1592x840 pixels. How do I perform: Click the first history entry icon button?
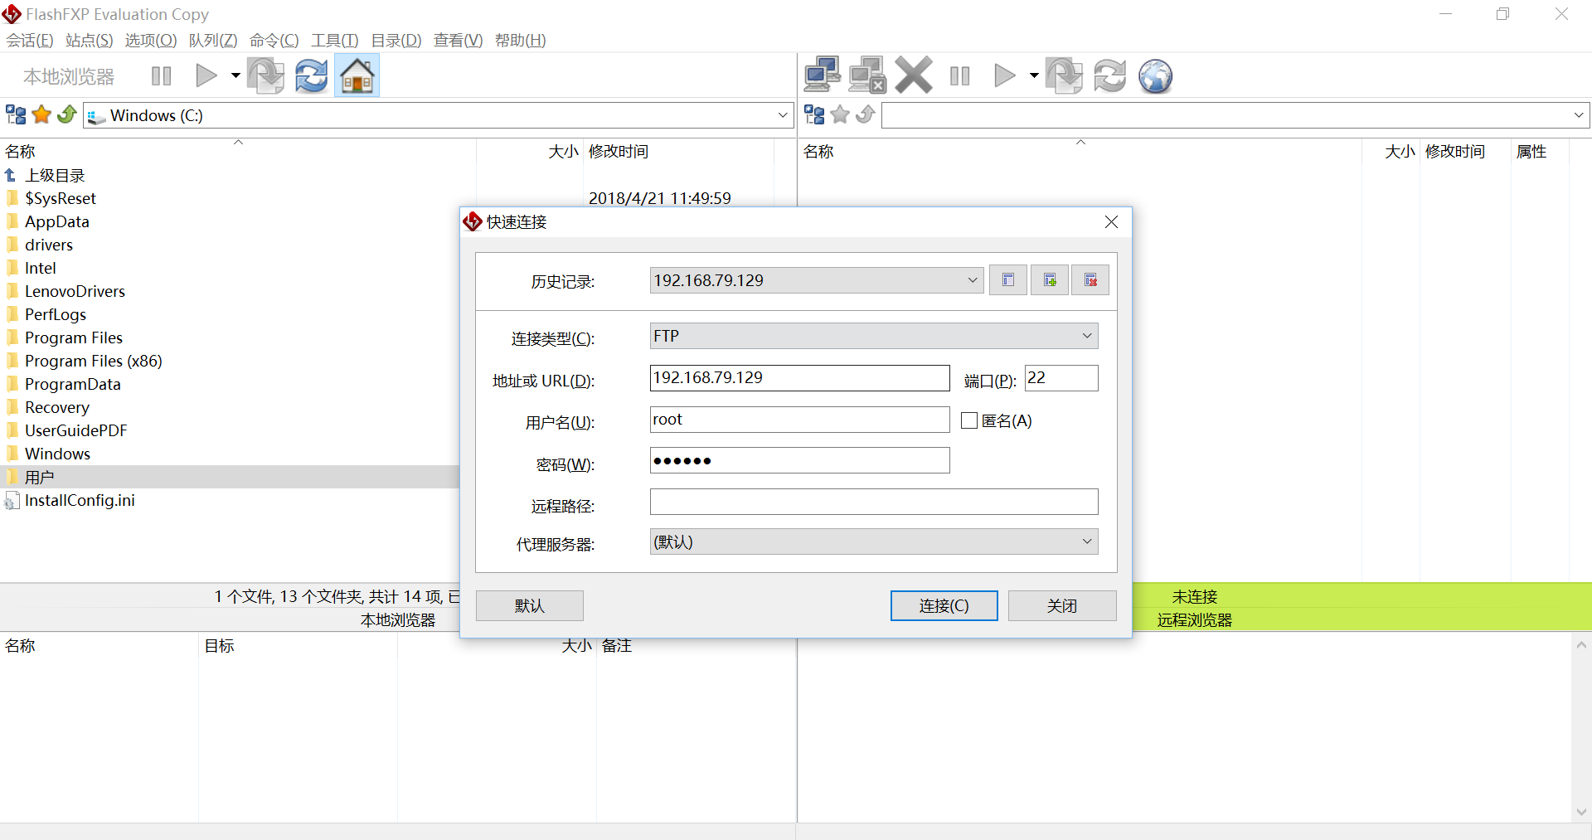tap(1008, 280)
